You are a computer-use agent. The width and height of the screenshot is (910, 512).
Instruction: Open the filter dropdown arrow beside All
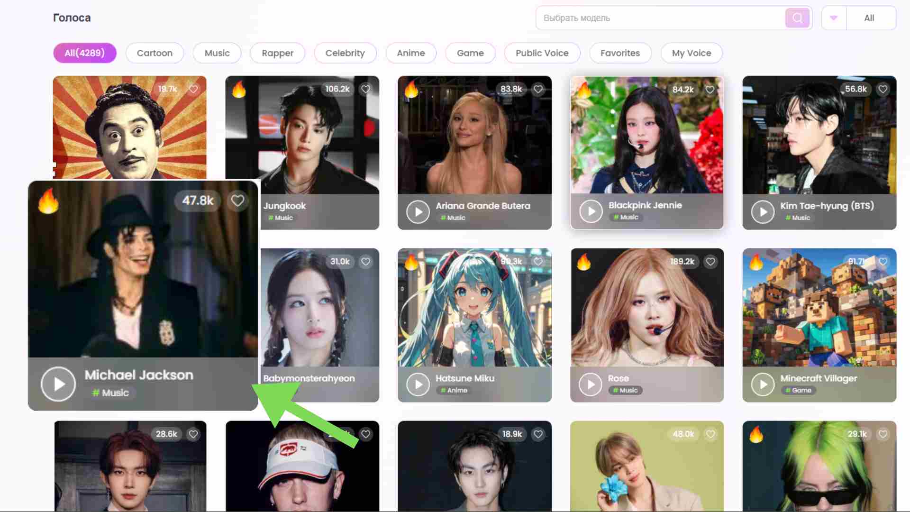point(834,18)
